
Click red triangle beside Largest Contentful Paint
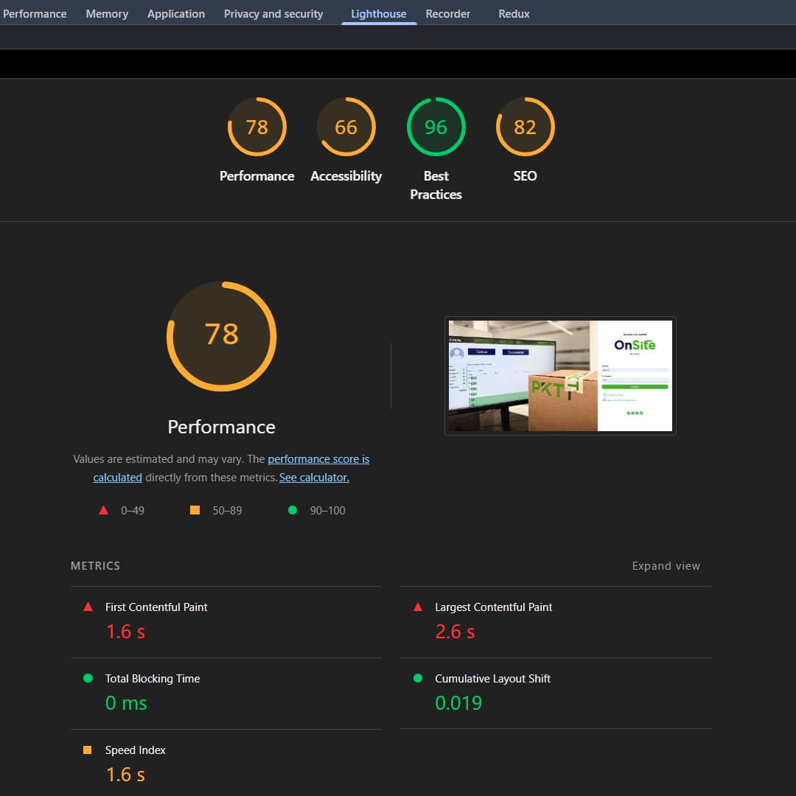418,607
